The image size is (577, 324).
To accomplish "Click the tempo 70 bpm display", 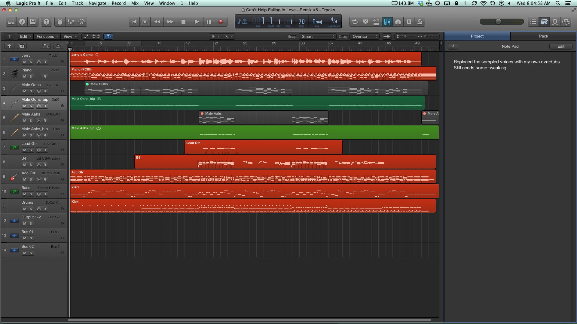I will [x=301, y=22].
